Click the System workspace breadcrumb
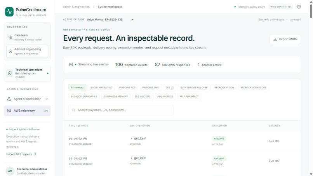This screenshot has height=176, width=313. (x=110, y=7)
